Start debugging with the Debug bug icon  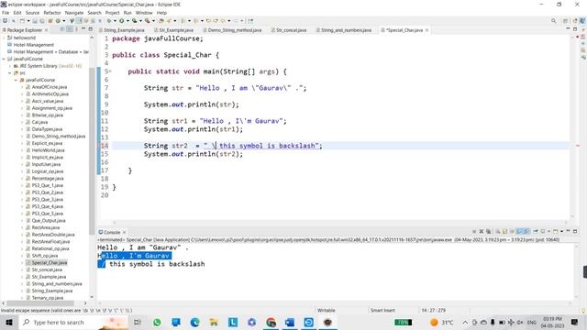coord(108,21)
